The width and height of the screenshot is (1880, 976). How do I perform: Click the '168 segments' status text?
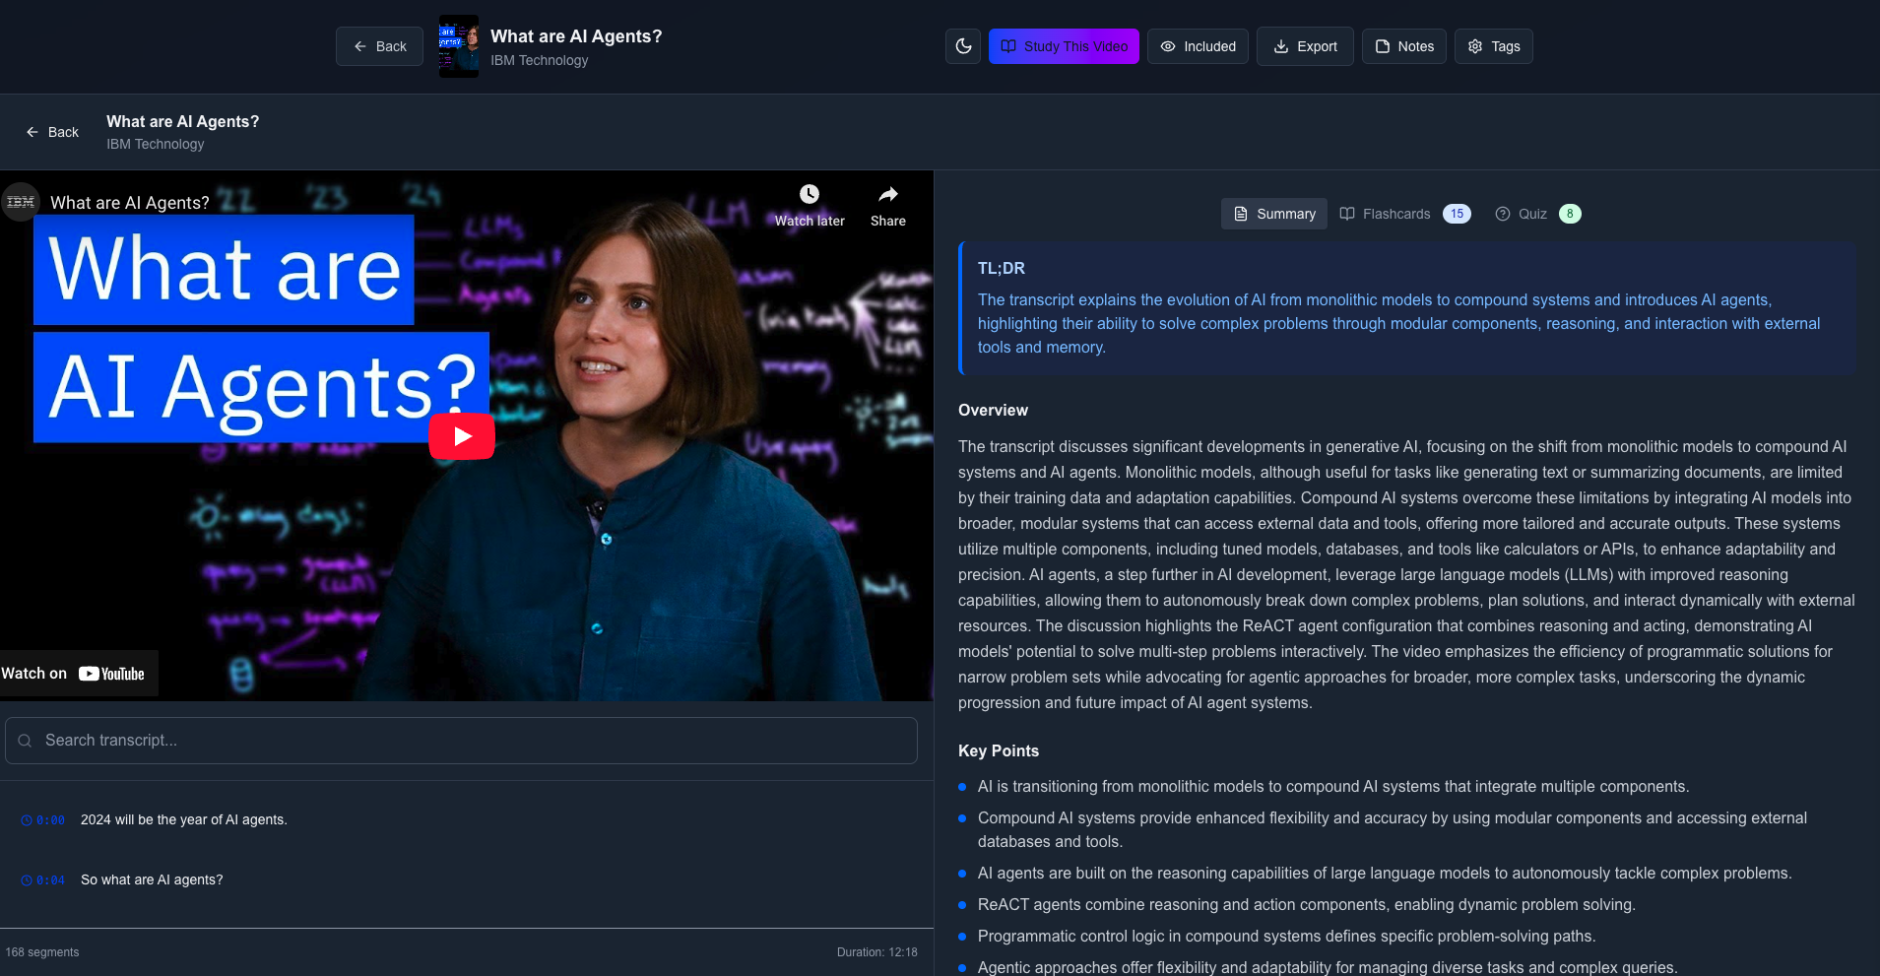(42, 952)
